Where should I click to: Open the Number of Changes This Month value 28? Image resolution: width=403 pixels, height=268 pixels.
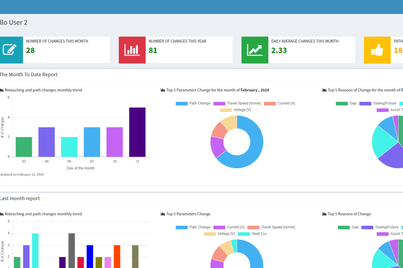point(30,50)
